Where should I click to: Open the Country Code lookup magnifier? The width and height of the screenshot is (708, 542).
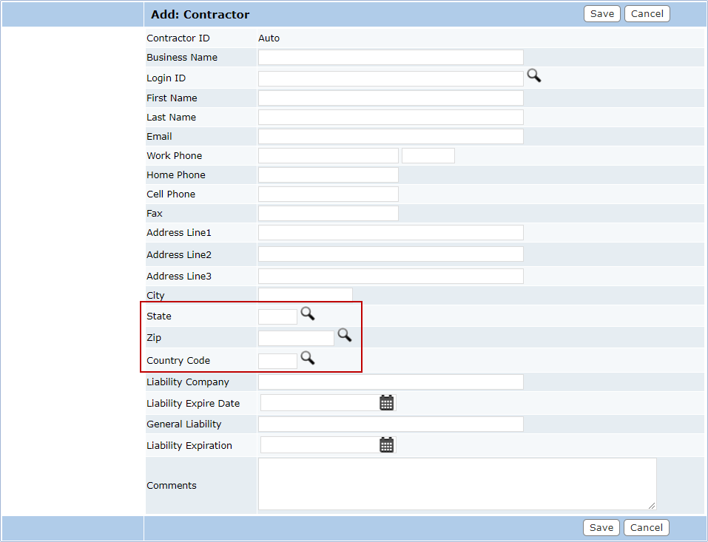point(307,359)
